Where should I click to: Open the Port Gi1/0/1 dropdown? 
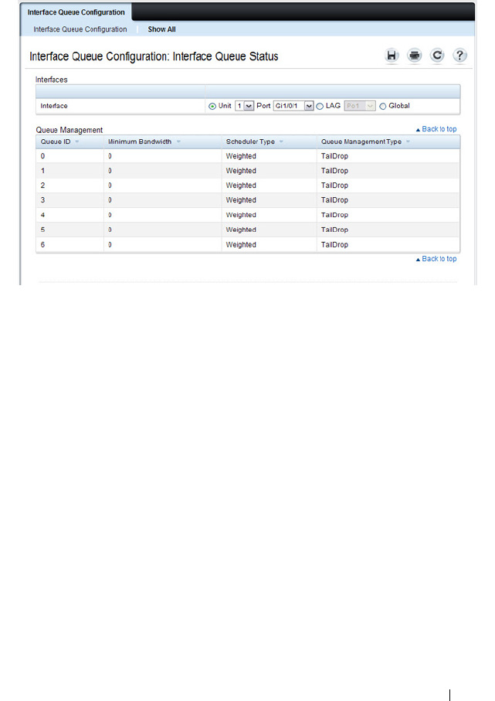pos(293,106)
